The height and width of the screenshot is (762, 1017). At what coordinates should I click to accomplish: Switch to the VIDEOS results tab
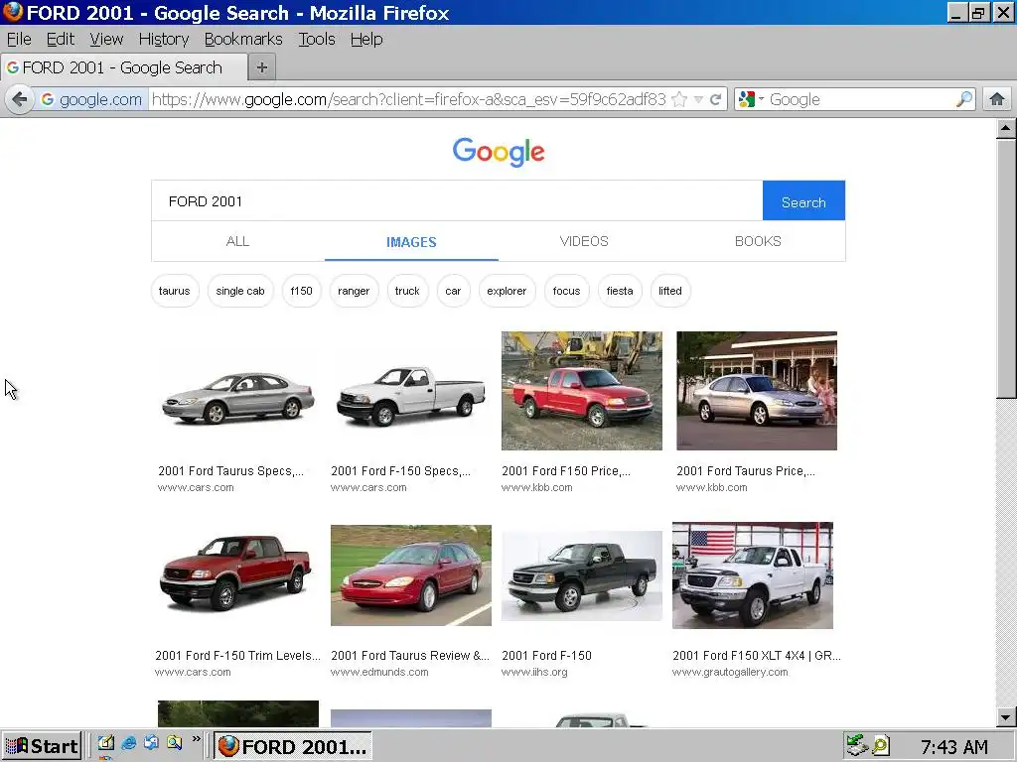(x=584, y=241)
